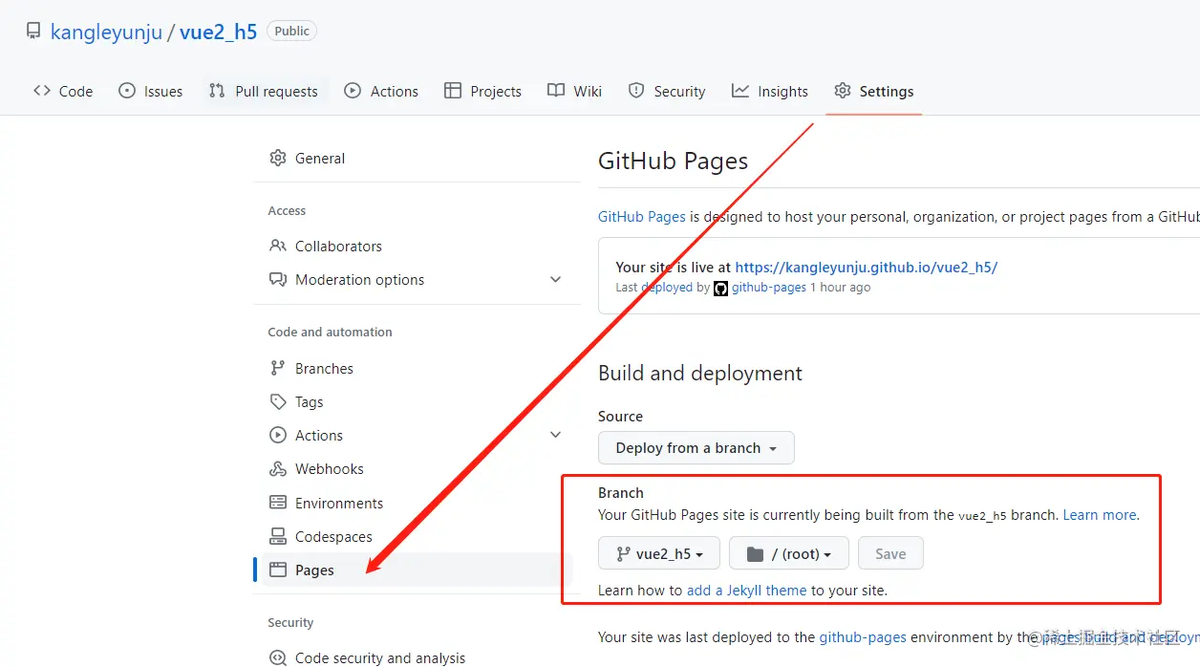1200x667 pixels.
Task: Click the sidebar Actions play icon
Action: (278, 435)
